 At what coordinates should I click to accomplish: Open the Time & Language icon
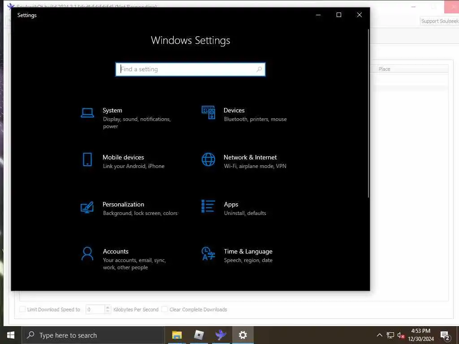coord(208,254)
